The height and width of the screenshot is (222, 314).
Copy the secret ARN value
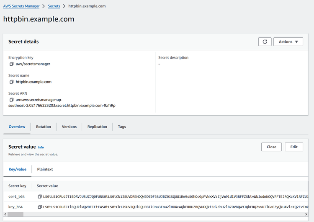(12, 100)
